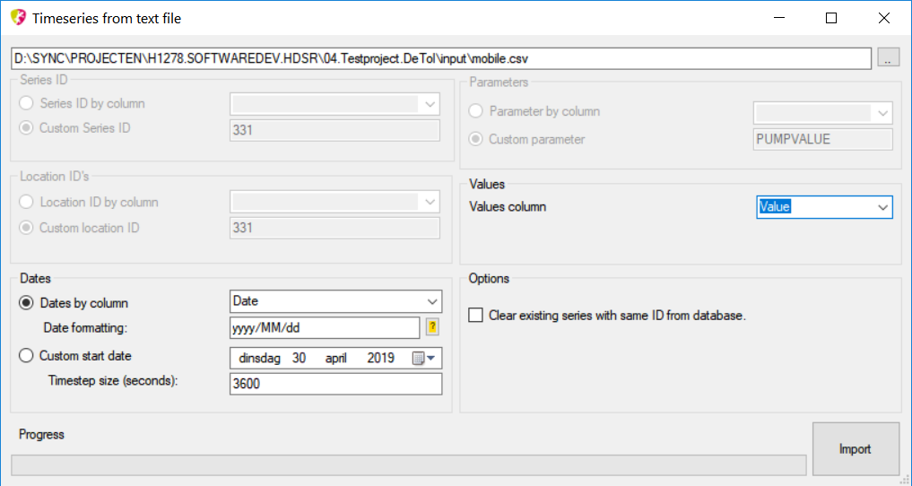Maximize the Timeseries from text file window
The height and width of the screenshot is (486, 912).
pyautogui.click(x=831, y=18)
